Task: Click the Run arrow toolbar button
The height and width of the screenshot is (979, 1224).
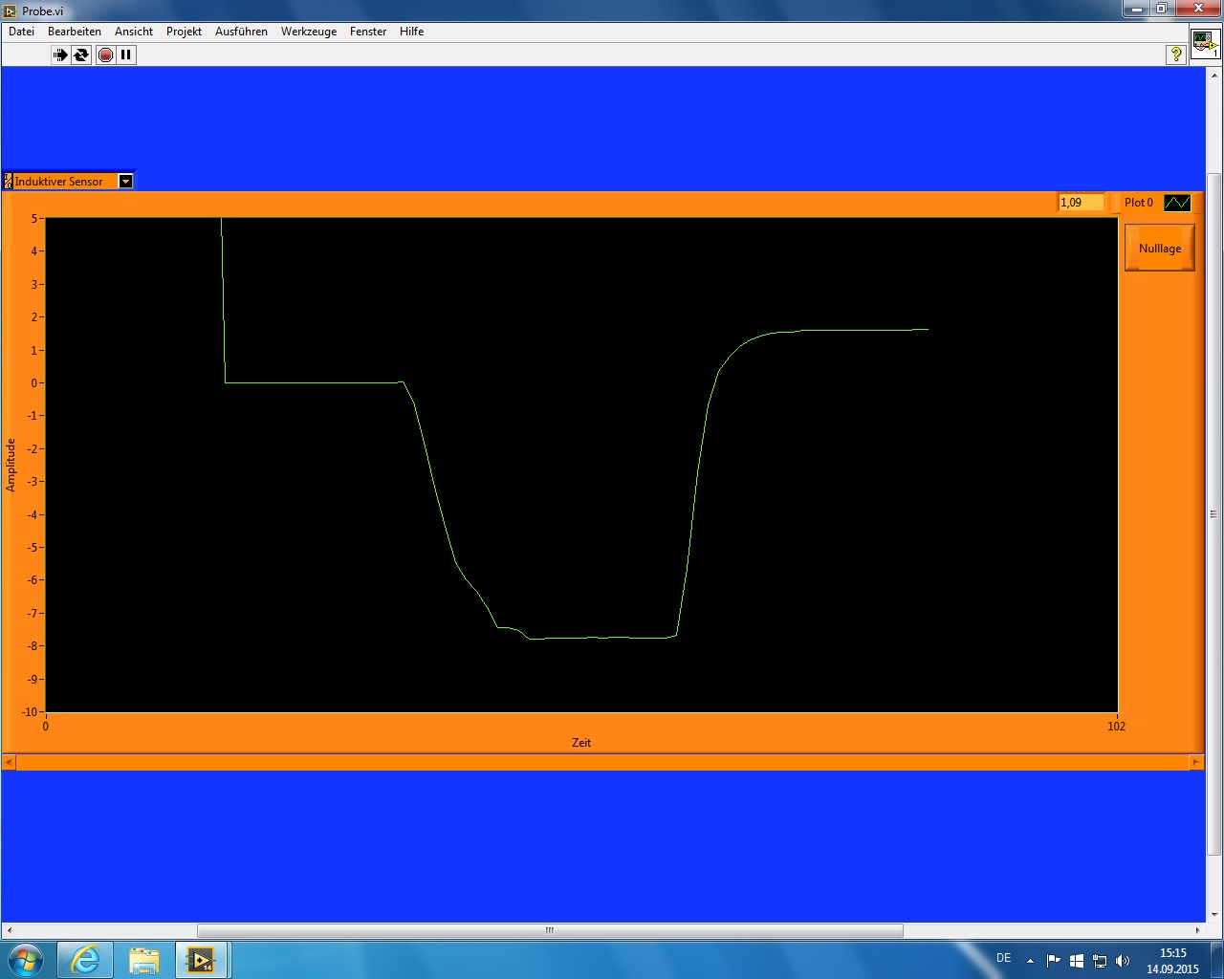Action: pyautogui.click(x=60, y=55)
